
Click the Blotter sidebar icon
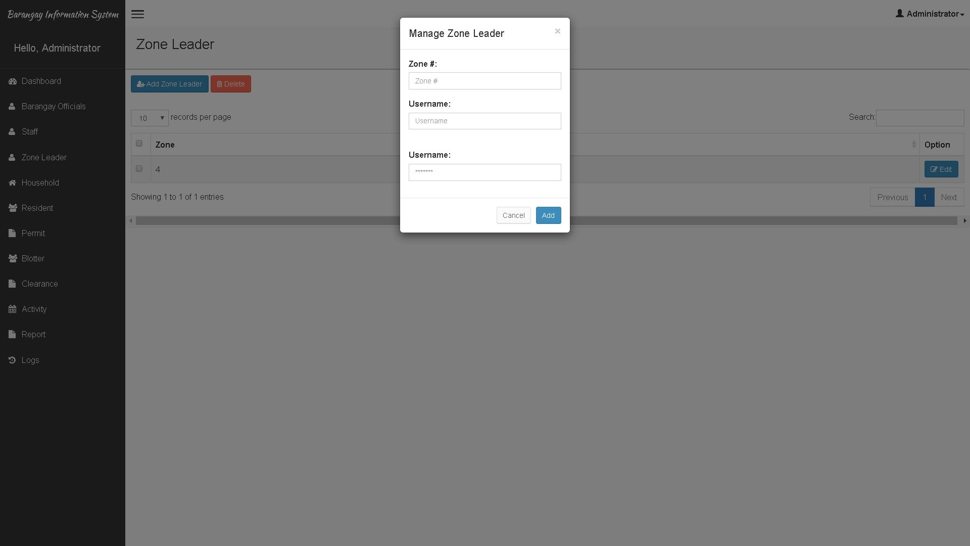pos(12,258)
